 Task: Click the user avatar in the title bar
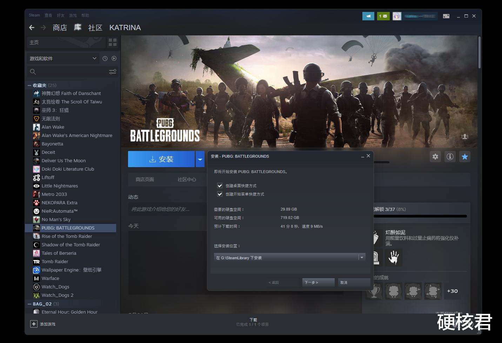(x=397, y=16)
